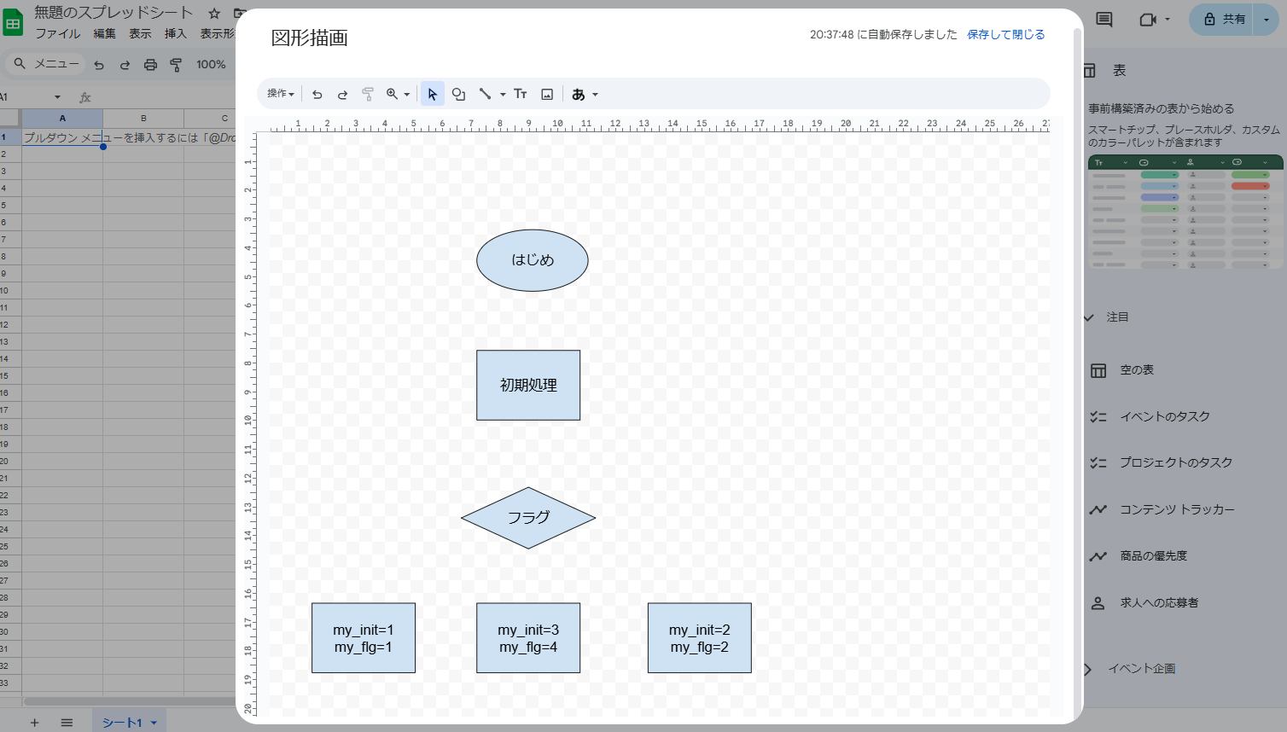Add a new sheet
This screenshot has width=1287, height=732.
coord(35,723)
